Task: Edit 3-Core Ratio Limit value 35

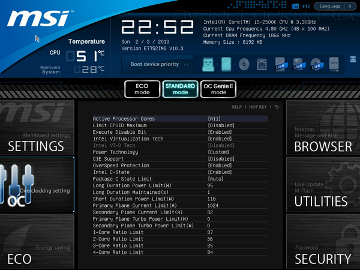Action: (x=210, y=245)
